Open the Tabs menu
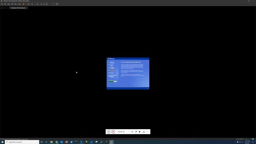256x144 pixels. 16,4
